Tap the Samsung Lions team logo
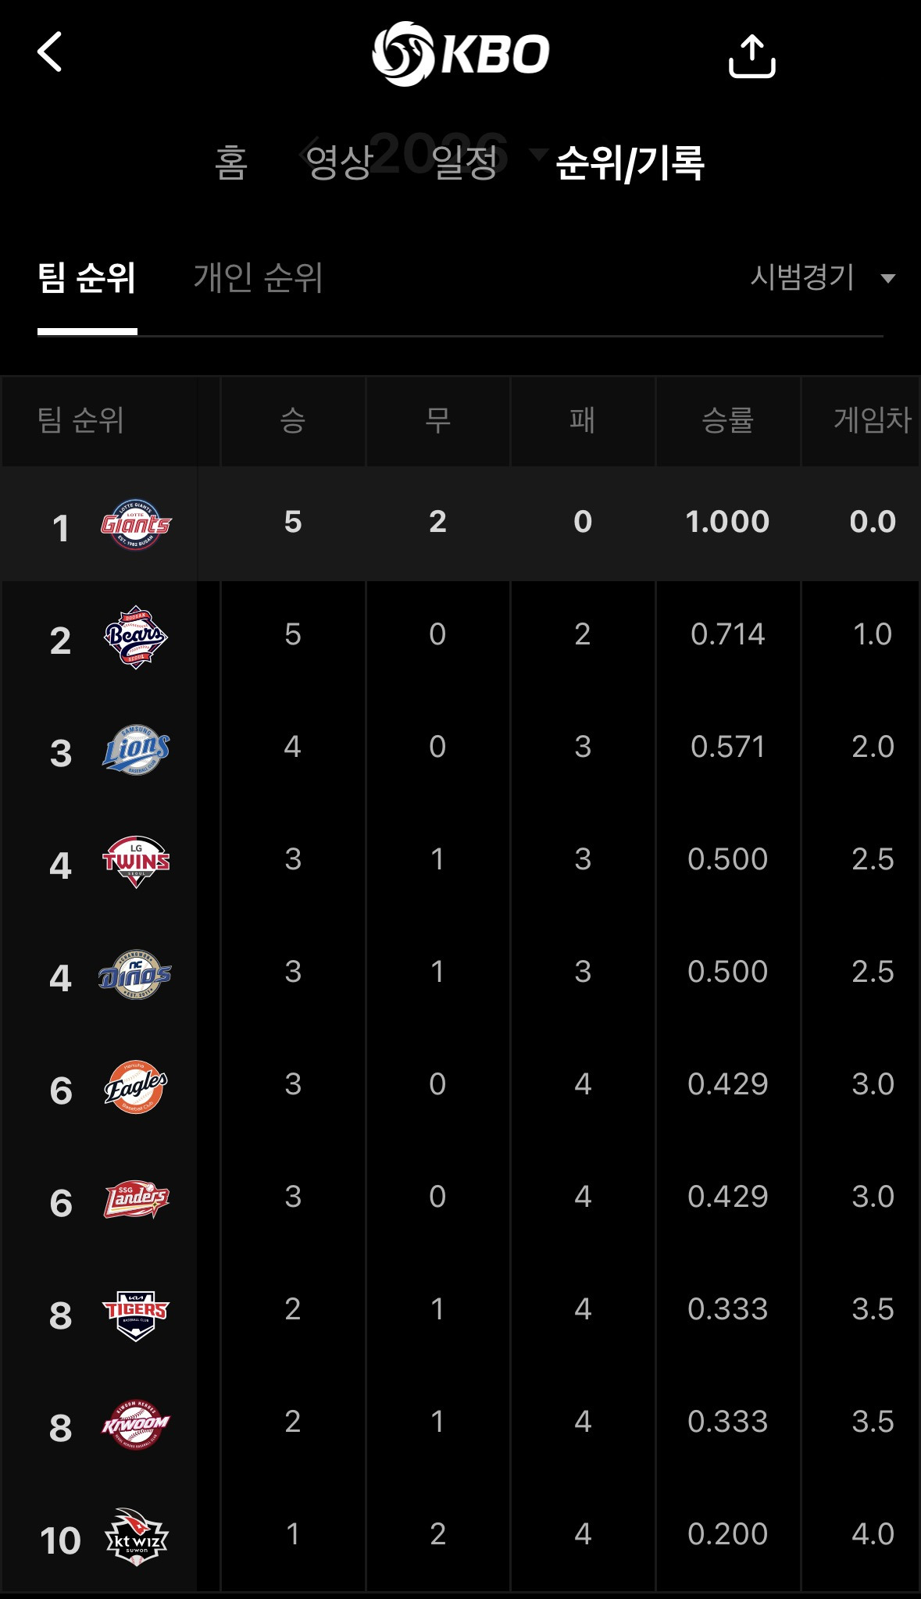This screenshot has width=921, height=1599. tap(136, 750)
